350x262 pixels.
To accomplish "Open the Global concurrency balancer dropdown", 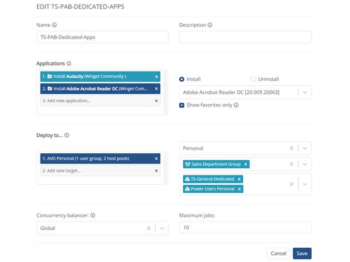I will (162, 228).
